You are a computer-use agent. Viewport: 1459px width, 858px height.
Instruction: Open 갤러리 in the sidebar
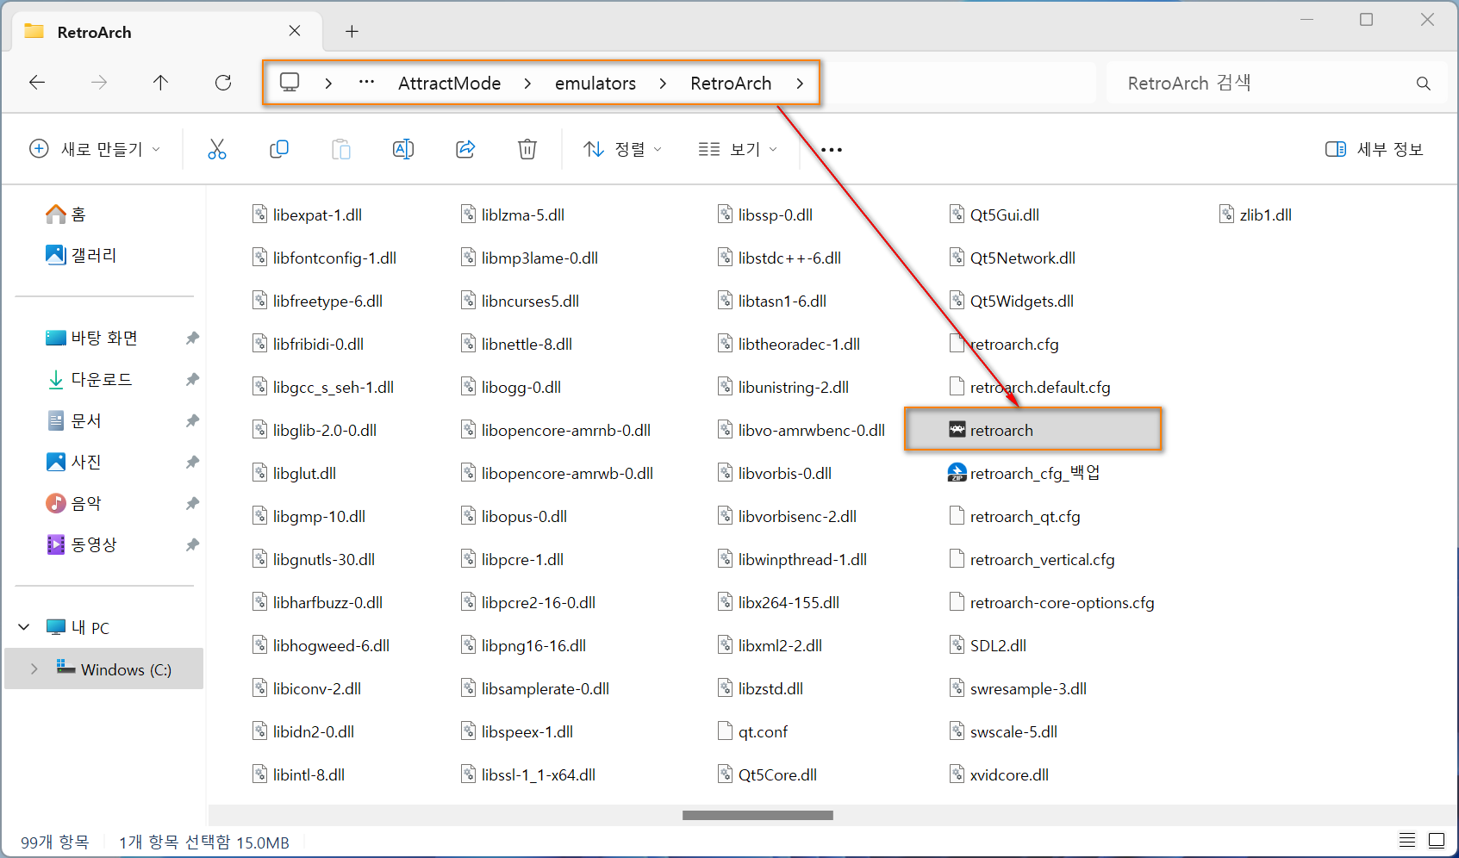[x=81, y=255]
